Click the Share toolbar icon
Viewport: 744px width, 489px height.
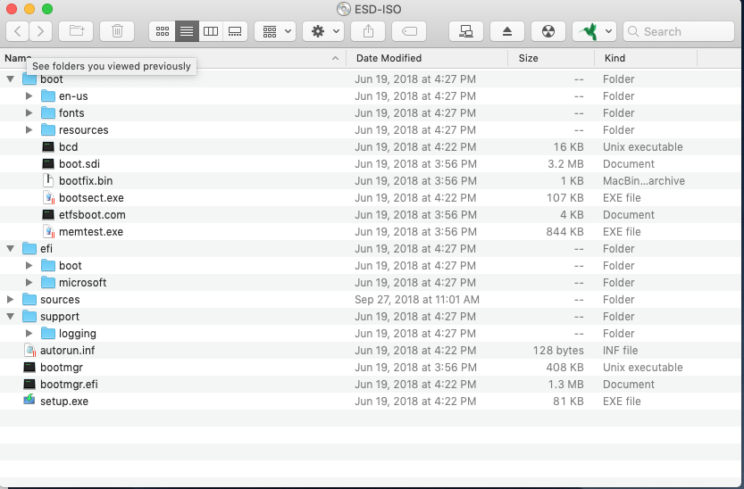pos(368,31)
